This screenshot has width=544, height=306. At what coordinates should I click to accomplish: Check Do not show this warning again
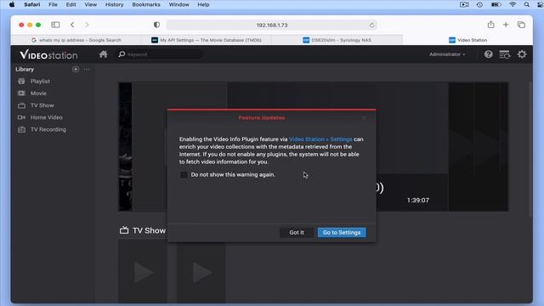(184, 174)
